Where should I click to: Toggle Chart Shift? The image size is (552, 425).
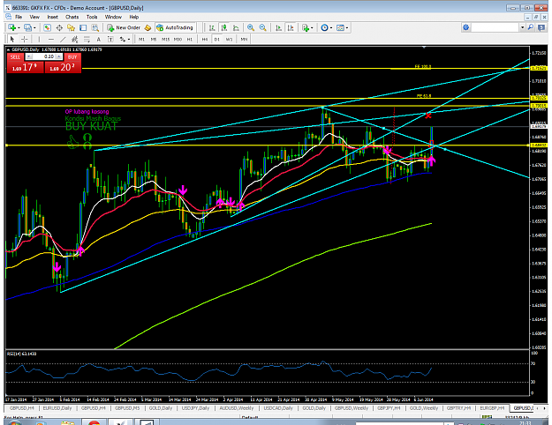click(291, 27)
